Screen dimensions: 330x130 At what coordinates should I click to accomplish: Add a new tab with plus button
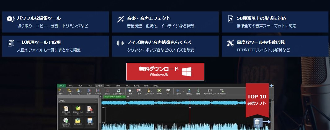click(128, 97)
